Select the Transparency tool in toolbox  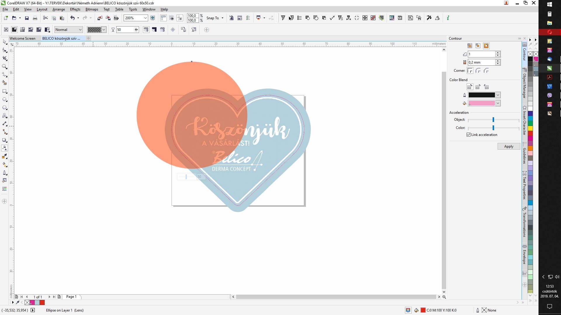[4, 148]
